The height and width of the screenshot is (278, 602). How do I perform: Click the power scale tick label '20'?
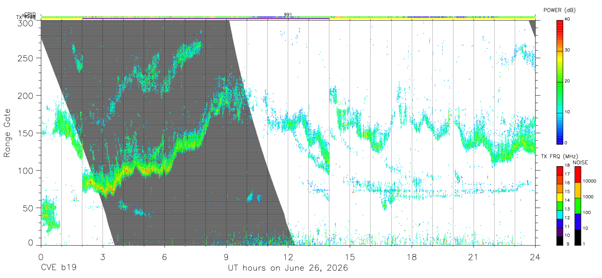point(568,81)
